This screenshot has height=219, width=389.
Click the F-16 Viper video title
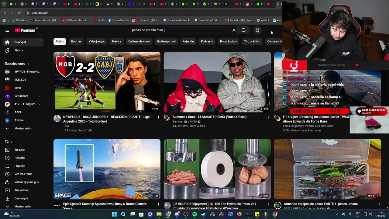point(316,119)
